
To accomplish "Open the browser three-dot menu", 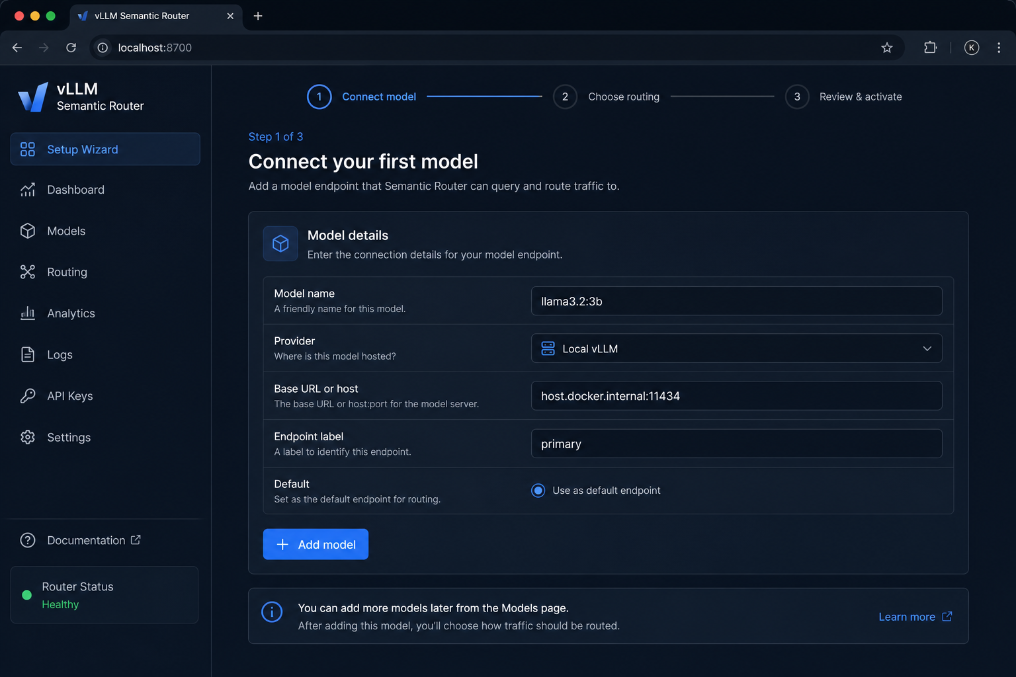I will (999, 48).
